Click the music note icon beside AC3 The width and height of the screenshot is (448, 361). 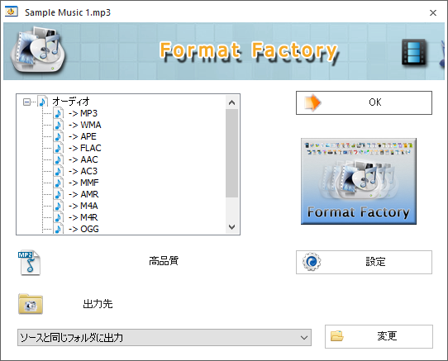pos(59,171)
